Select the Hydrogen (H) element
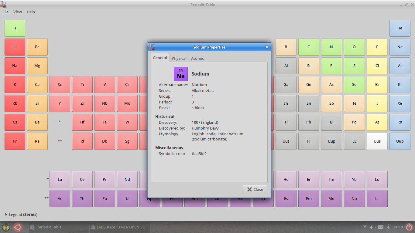This screenshot has height=233, width=415. point(15,28)
